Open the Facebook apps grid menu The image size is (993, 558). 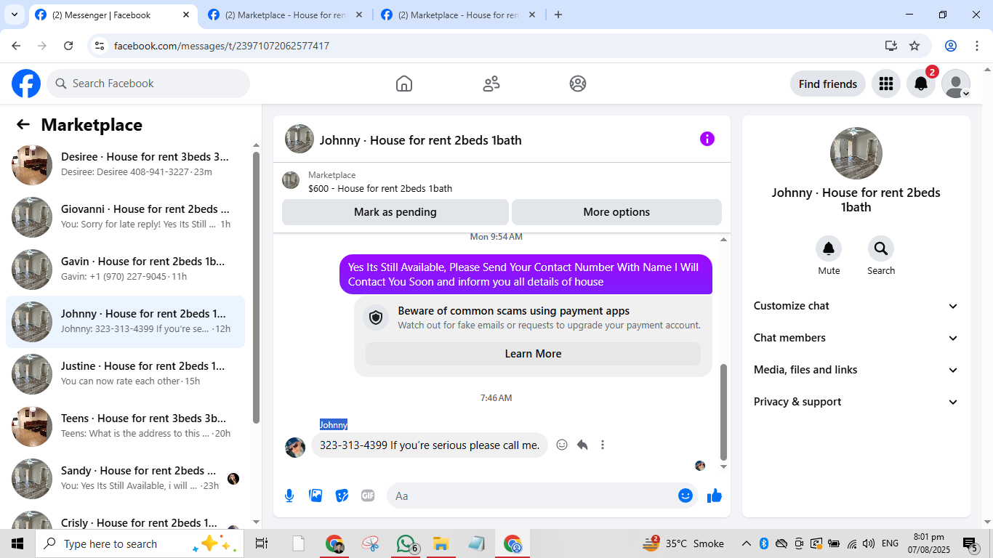click(885, 84)
